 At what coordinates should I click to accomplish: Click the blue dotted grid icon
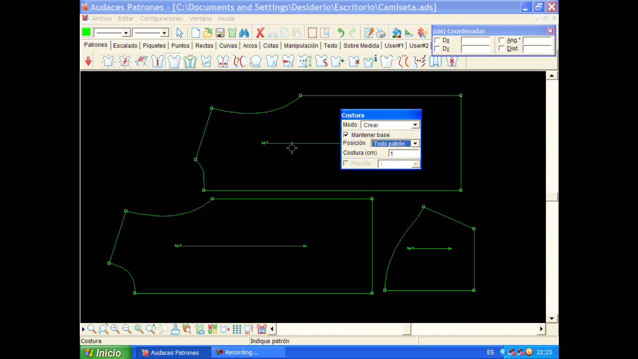(x=237, y=329)
